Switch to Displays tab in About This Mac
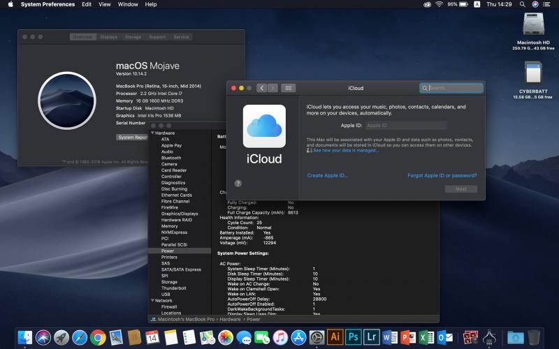The width and height of the screenshot is (559, 349). [x=109, y=37]
